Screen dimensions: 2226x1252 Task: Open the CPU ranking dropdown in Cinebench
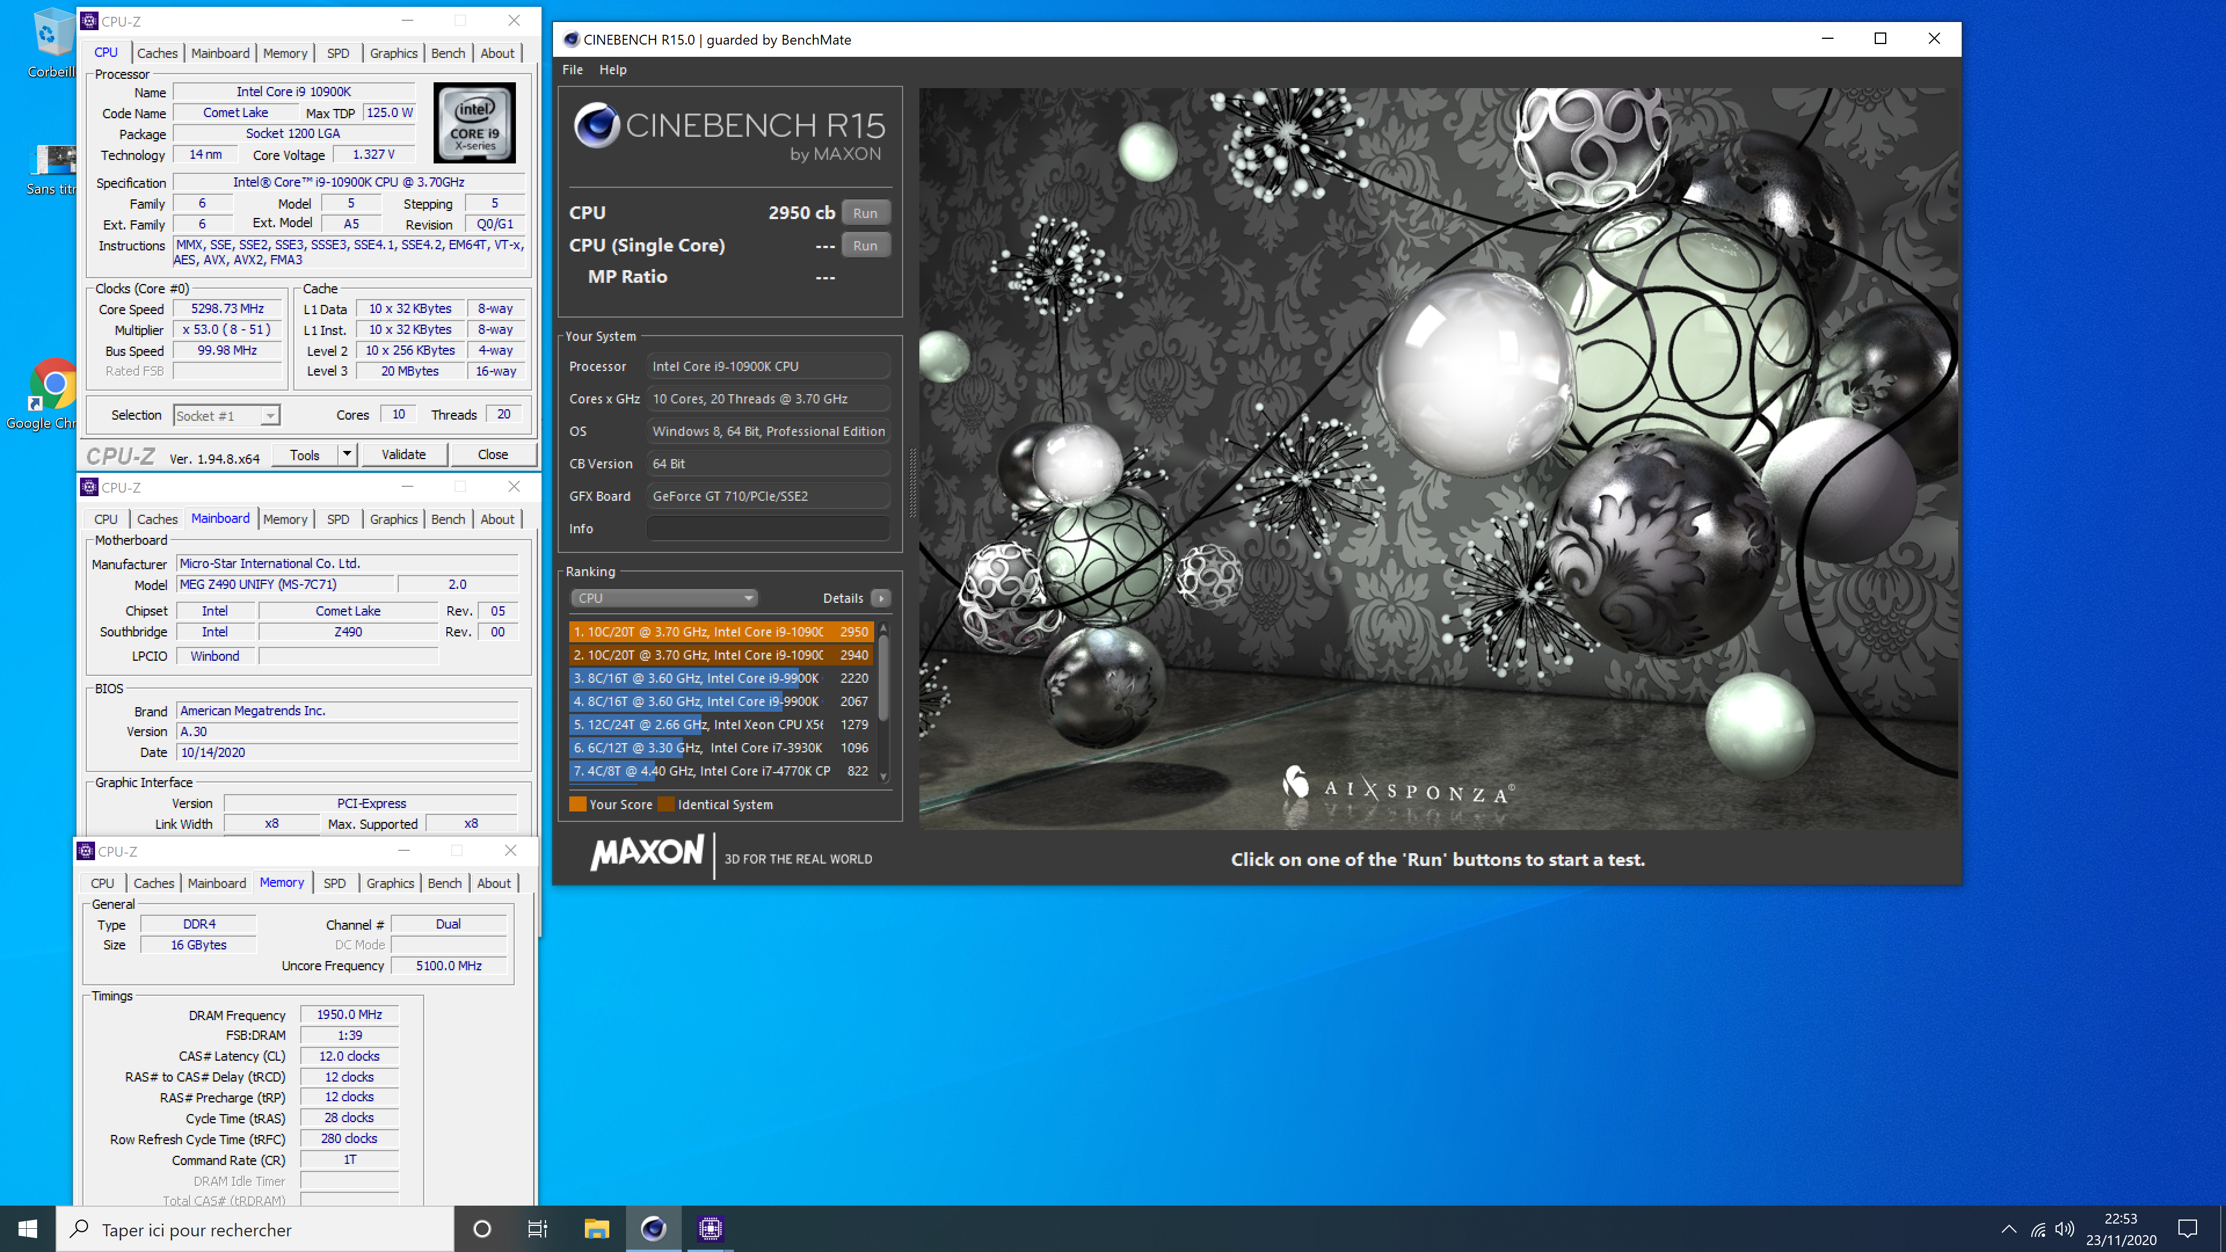click(x=664, y=598)
